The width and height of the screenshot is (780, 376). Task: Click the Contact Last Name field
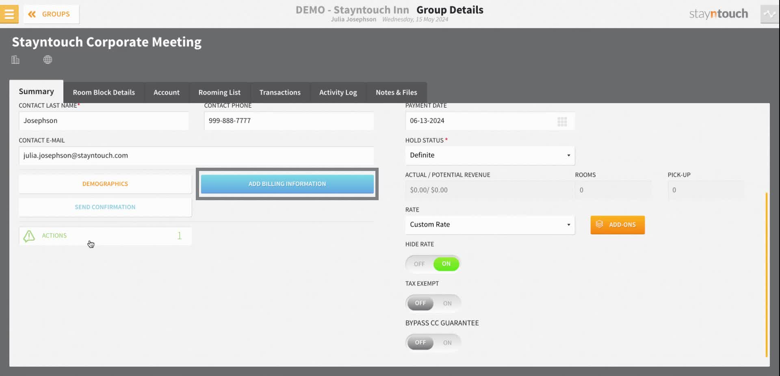click(104, 121)
